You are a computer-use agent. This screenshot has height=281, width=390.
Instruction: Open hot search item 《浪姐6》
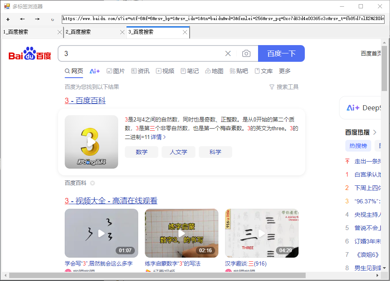[367, 255]
